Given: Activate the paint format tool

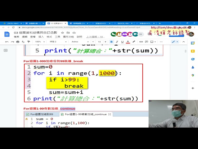Looking at the screenshot, I should 29,42.
